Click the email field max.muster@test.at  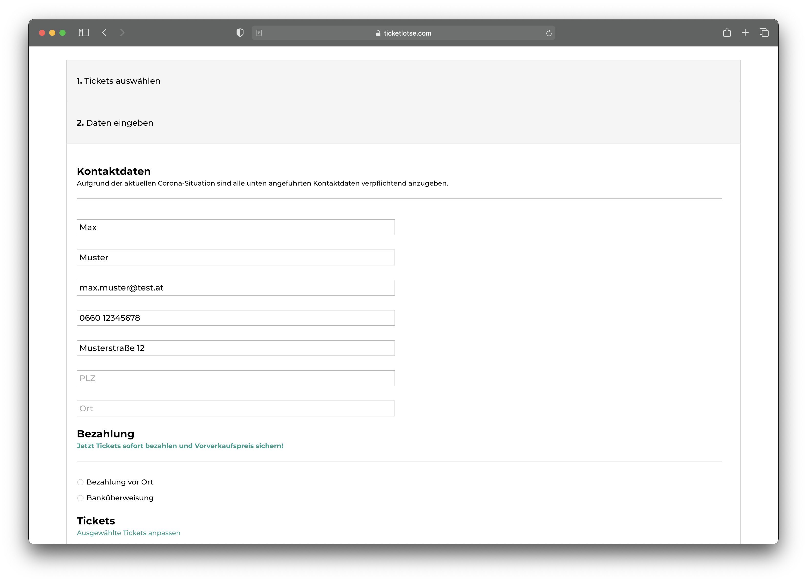point(236,288)
